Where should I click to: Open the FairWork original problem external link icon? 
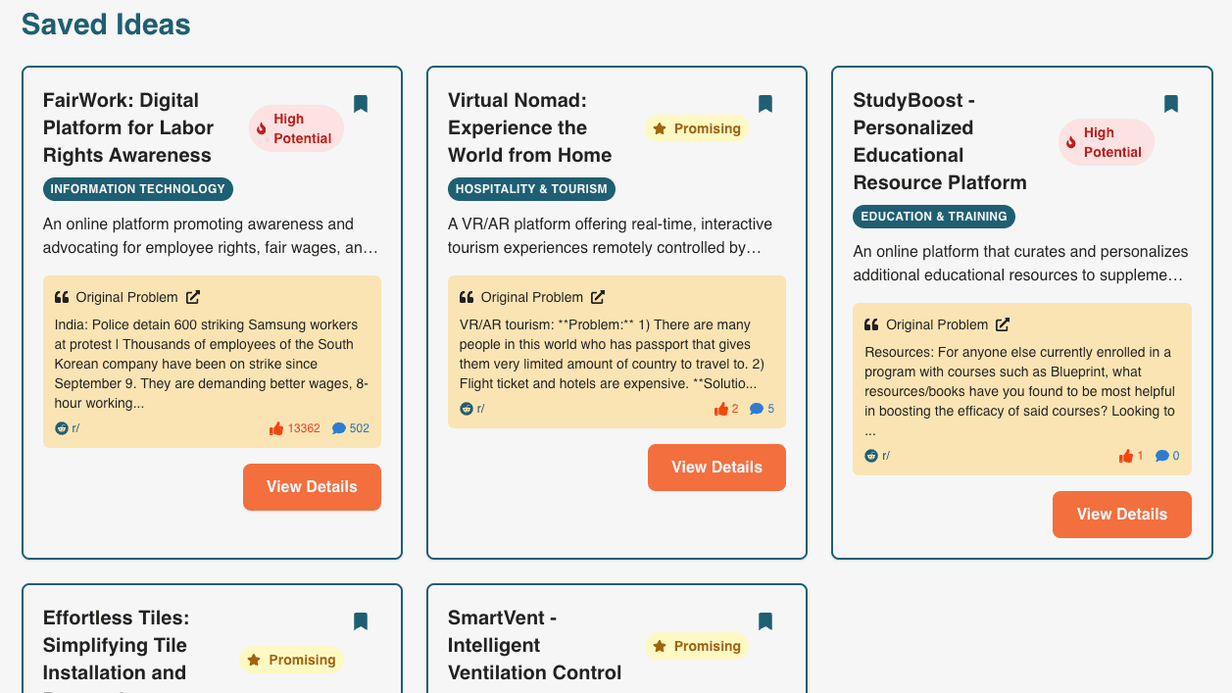coord(193,297)
